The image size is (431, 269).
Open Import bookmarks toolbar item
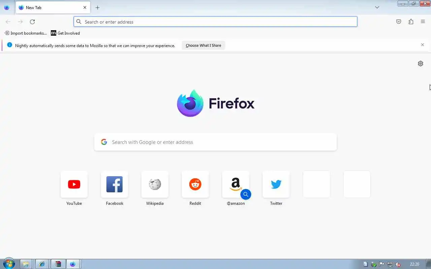pos(26,33)
